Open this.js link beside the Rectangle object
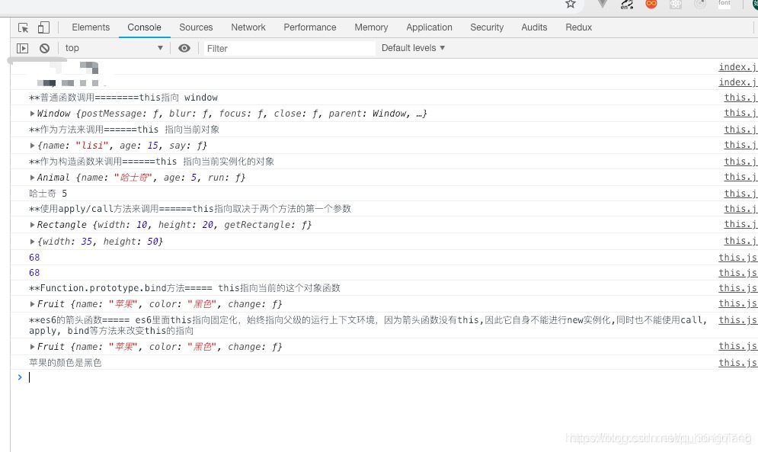 point(740,224)
